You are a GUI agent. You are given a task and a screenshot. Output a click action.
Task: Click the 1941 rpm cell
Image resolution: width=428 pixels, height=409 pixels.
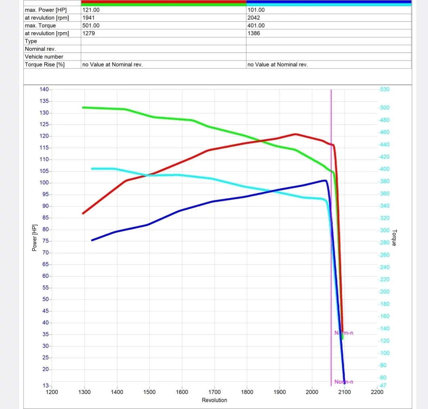point(88,18)
